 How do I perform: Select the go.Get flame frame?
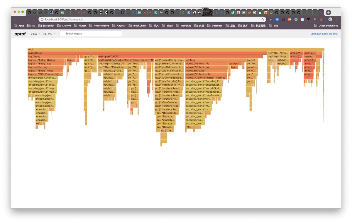pos(252,60)
